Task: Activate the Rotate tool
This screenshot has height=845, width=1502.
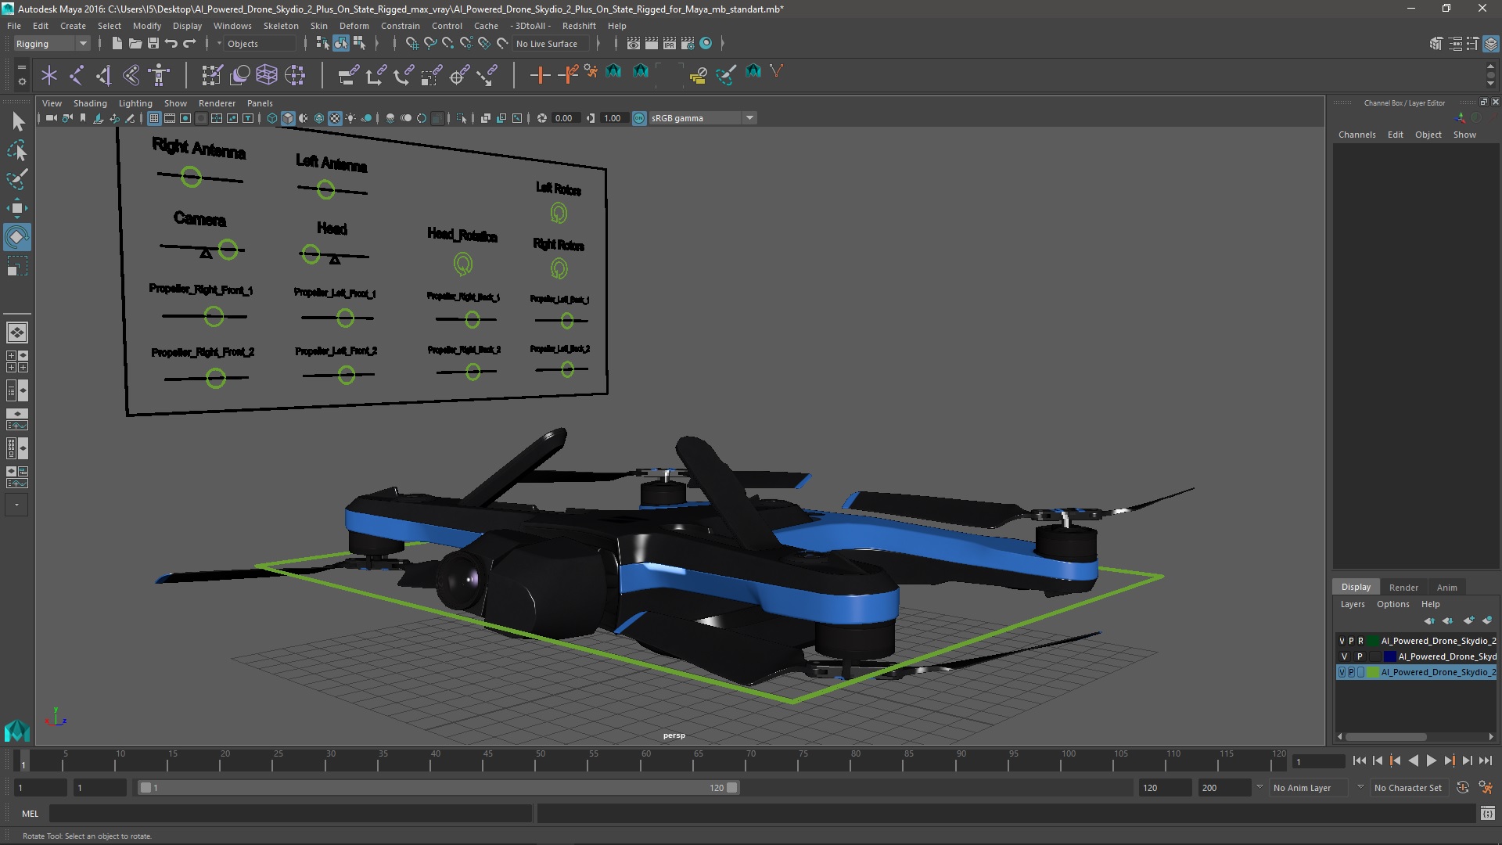Action: 17,237
